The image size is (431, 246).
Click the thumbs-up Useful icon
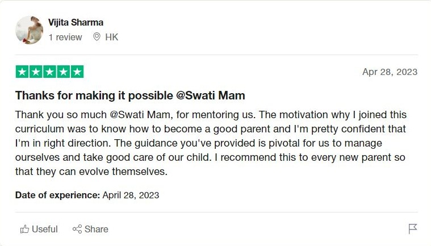(x=25, y=229)
